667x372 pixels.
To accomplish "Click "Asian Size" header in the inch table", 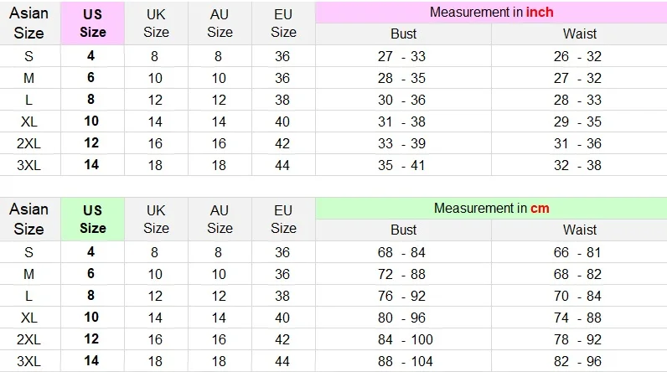I will click(x=29, y=23).
